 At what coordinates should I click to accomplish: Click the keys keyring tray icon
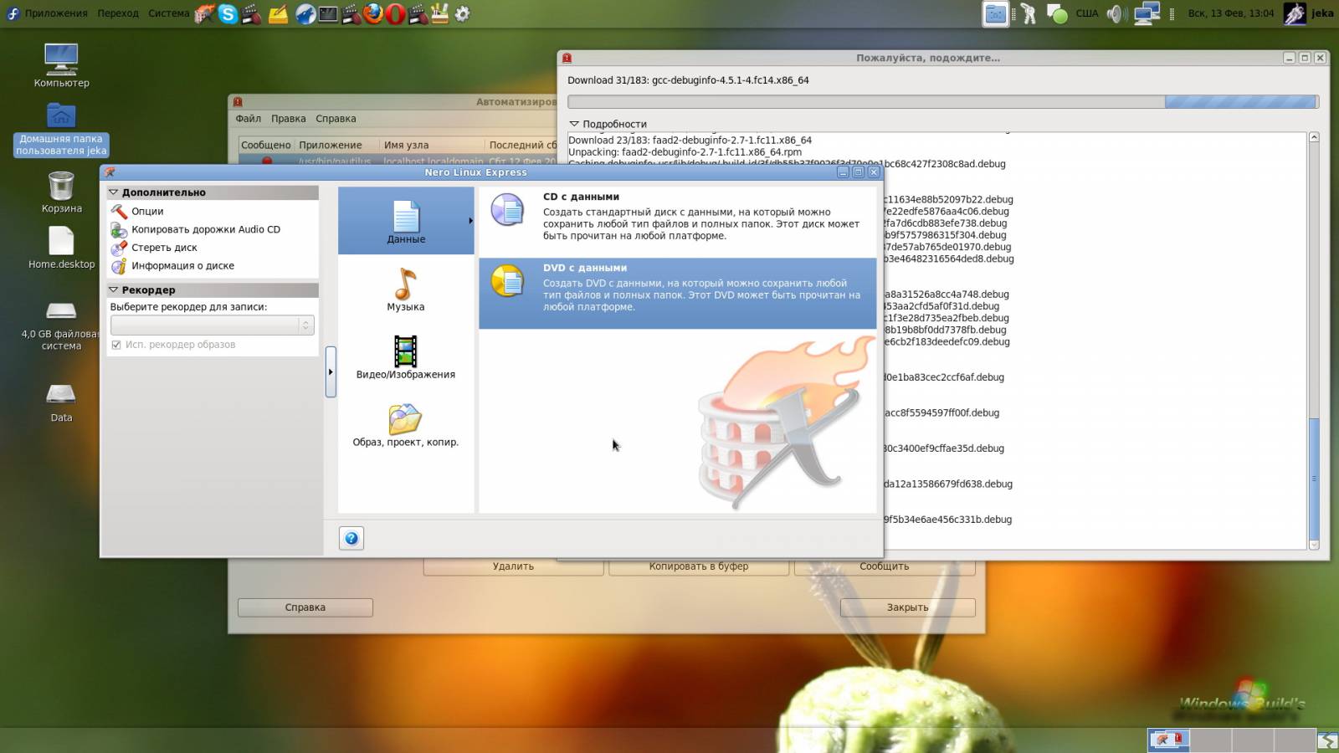[1029, 13]
